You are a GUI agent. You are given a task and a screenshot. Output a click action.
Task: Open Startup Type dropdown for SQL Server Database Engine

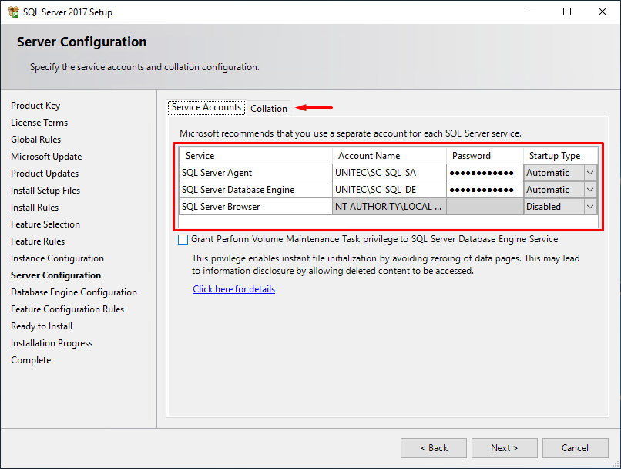point(590,190)
